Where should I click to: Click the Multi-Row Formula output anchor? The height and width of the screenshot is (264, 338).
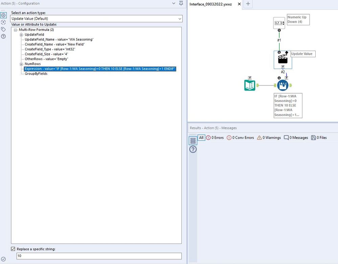tap(290, 85)
